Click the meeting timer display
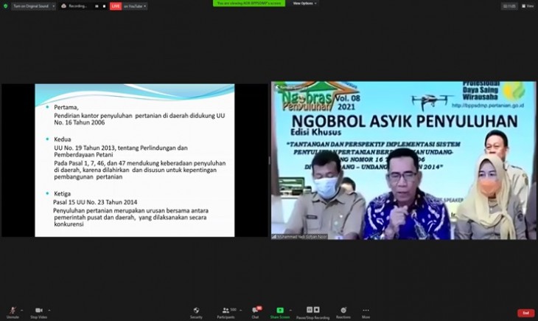Image resolution: width=538 pixels, height=321 pixels. (x=509, y=6)
